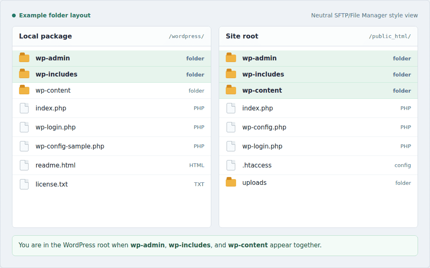Select index.php name in Site root
The height and width of the screenshot is (268, 430).
click(x=258, y=108)
